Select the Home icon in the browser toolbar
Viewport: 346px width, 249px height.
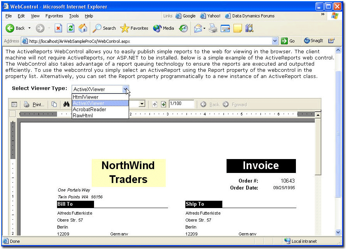click(x=83, y=28)
